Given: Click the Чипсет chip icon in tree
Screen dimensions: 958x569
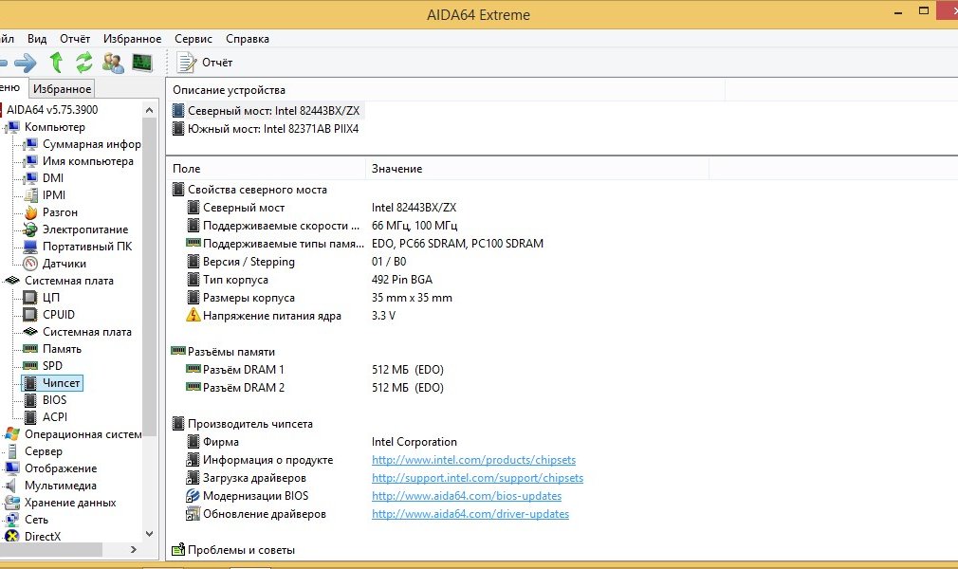Looking at the screenshot, I should pyautogui.click(x=30, y=383).
